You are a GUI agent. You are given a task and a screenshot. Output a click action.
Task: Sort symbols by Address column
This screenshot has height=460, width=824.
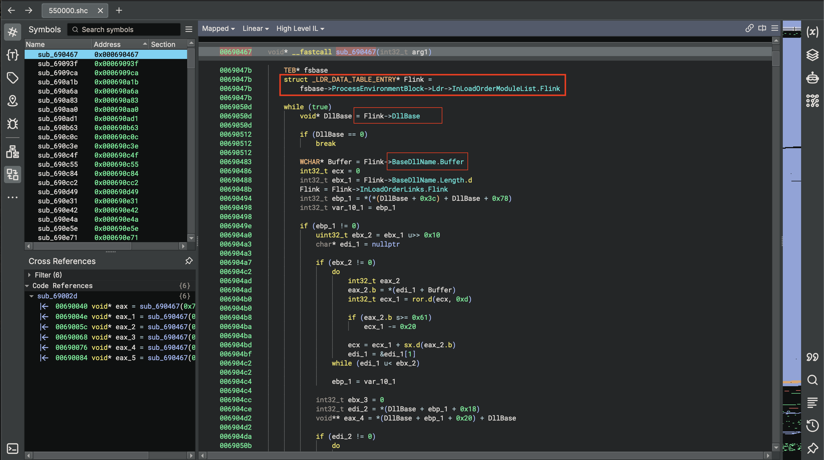coord(120,44)
